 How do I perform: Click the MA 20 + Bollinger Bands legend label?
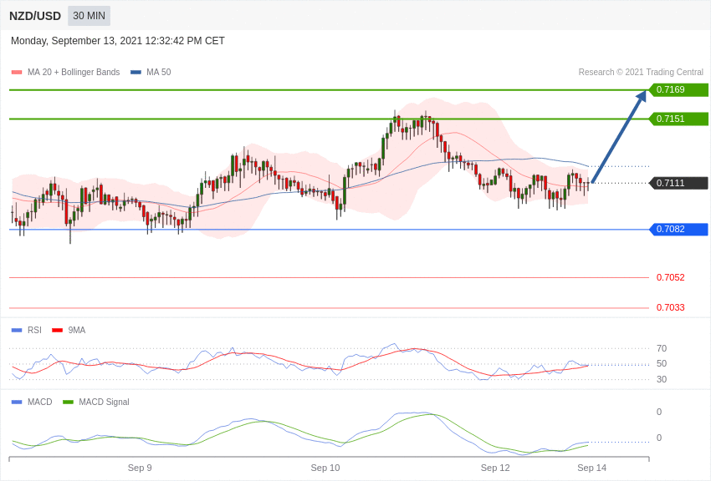tap(74, 72)
